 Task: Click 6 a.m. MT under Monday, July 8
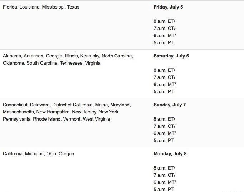tap(165, 182)
